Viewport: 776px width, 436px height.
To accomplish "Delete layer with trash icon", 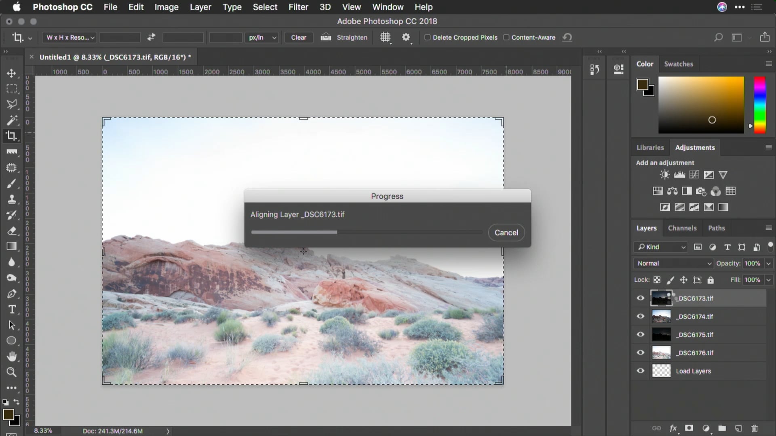I will pos(755,428).
